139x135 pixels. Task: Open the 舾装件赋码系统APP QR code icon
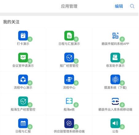(115, 36)
